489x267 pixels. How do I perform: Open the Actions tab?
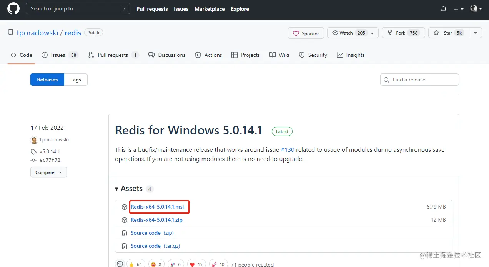coord(208,55)
